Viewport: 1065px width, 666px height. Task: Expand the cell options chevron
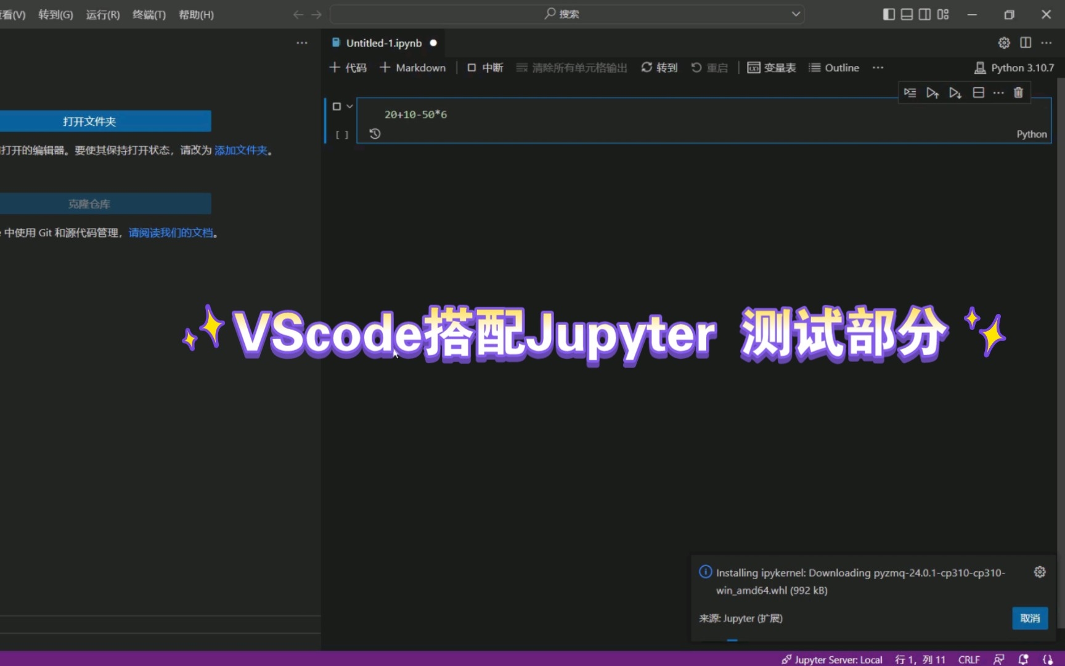(x=349, y=106)
